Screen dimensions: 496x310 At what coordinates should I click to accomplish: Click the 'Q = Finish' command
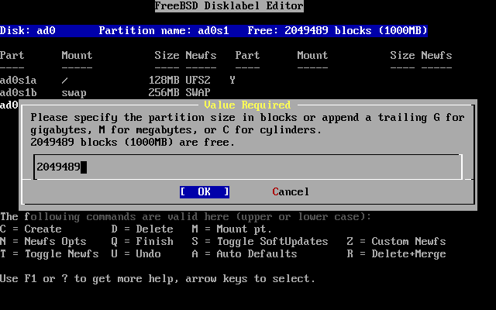143,242
